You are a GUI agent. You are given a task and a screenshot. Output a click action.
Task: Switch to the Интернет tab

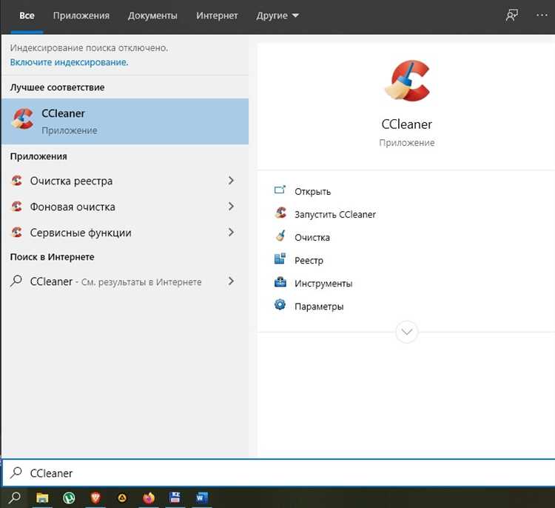coord(217,16)
